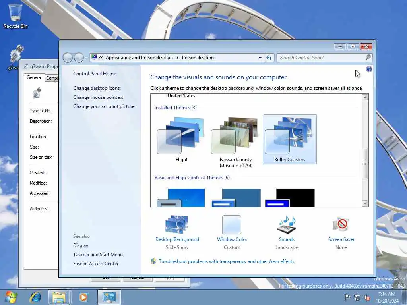
Task: Open the Start menu orb
Action: (x=11, y=297)
